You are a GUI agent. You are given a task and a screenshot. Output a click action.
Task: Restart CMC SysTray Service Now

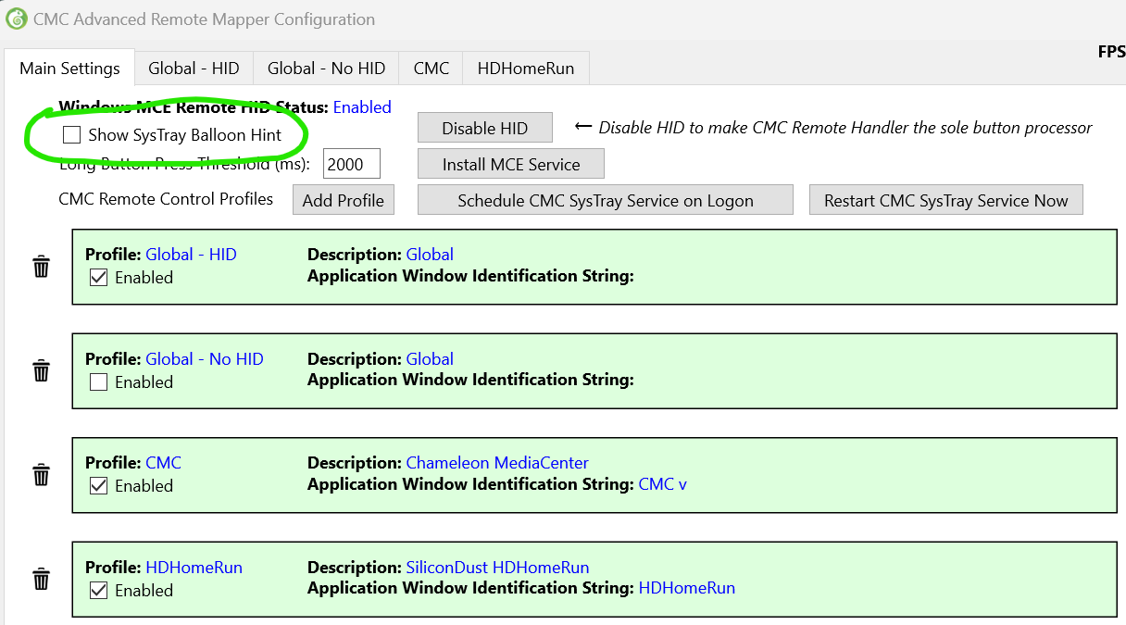point(946,201)
